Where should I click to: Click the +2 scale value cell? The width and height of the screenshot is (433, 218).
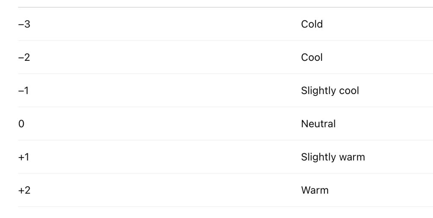coord(25,190)
